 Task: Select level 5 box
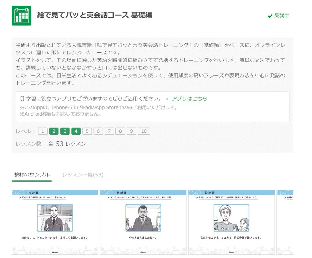coord(87,131)
